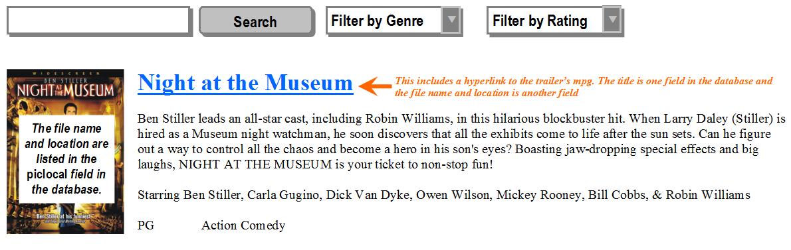
Task: Select the Action Comedy genre label
Action: click(243, 226)
